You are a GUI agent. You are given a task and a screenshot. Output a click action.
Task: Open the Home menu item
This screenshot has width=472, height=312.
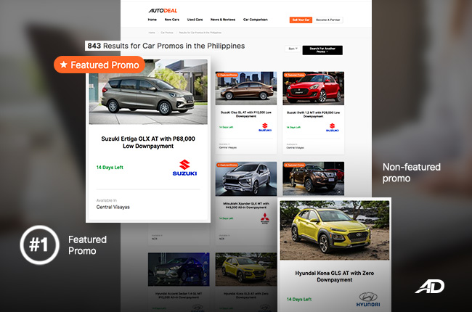(152, 20)
